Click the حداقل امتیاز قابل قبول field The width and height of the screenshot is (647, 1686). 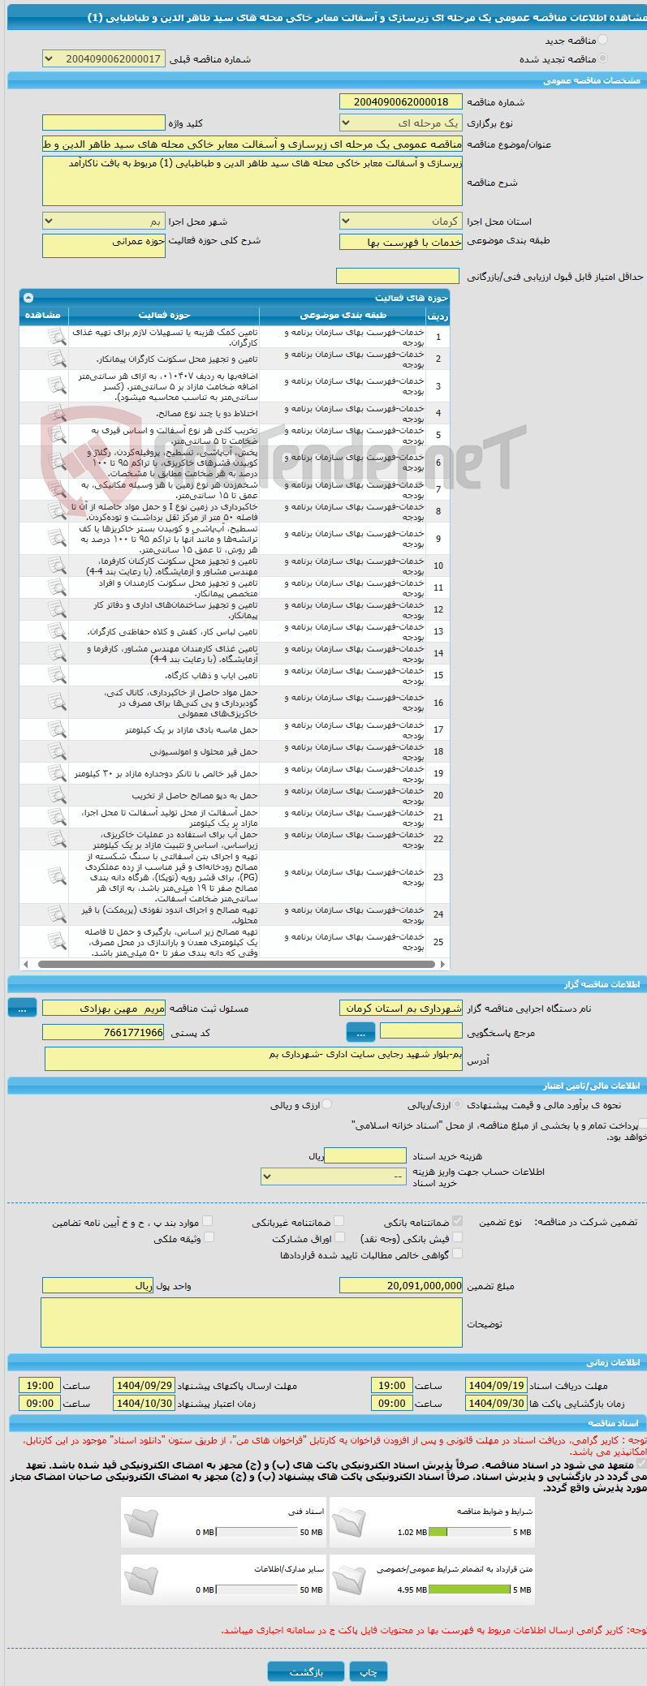coord(398,276)
